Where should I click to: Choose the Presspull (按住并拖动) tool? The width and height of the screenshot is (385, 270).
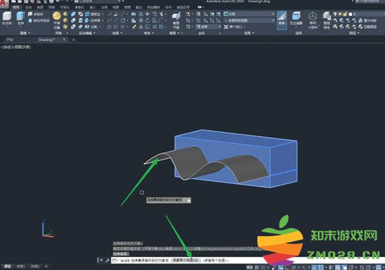click(38, 21)
